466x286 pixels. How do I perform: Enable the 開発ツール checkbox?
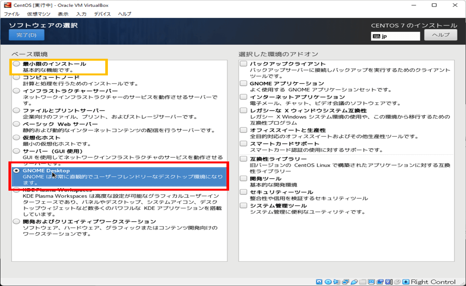coord(243,178)
